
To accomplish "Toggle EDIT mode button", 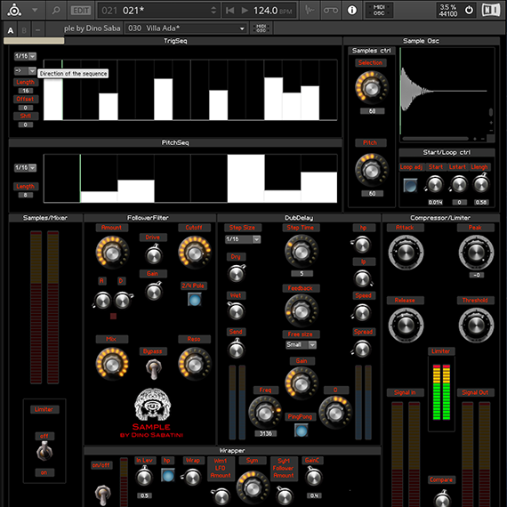I will coord(81,11).
